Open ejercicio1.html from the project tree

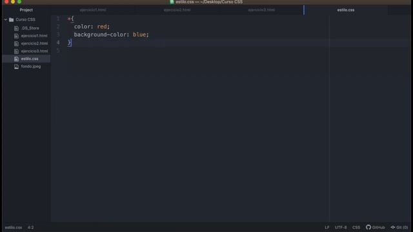(34, 36)
